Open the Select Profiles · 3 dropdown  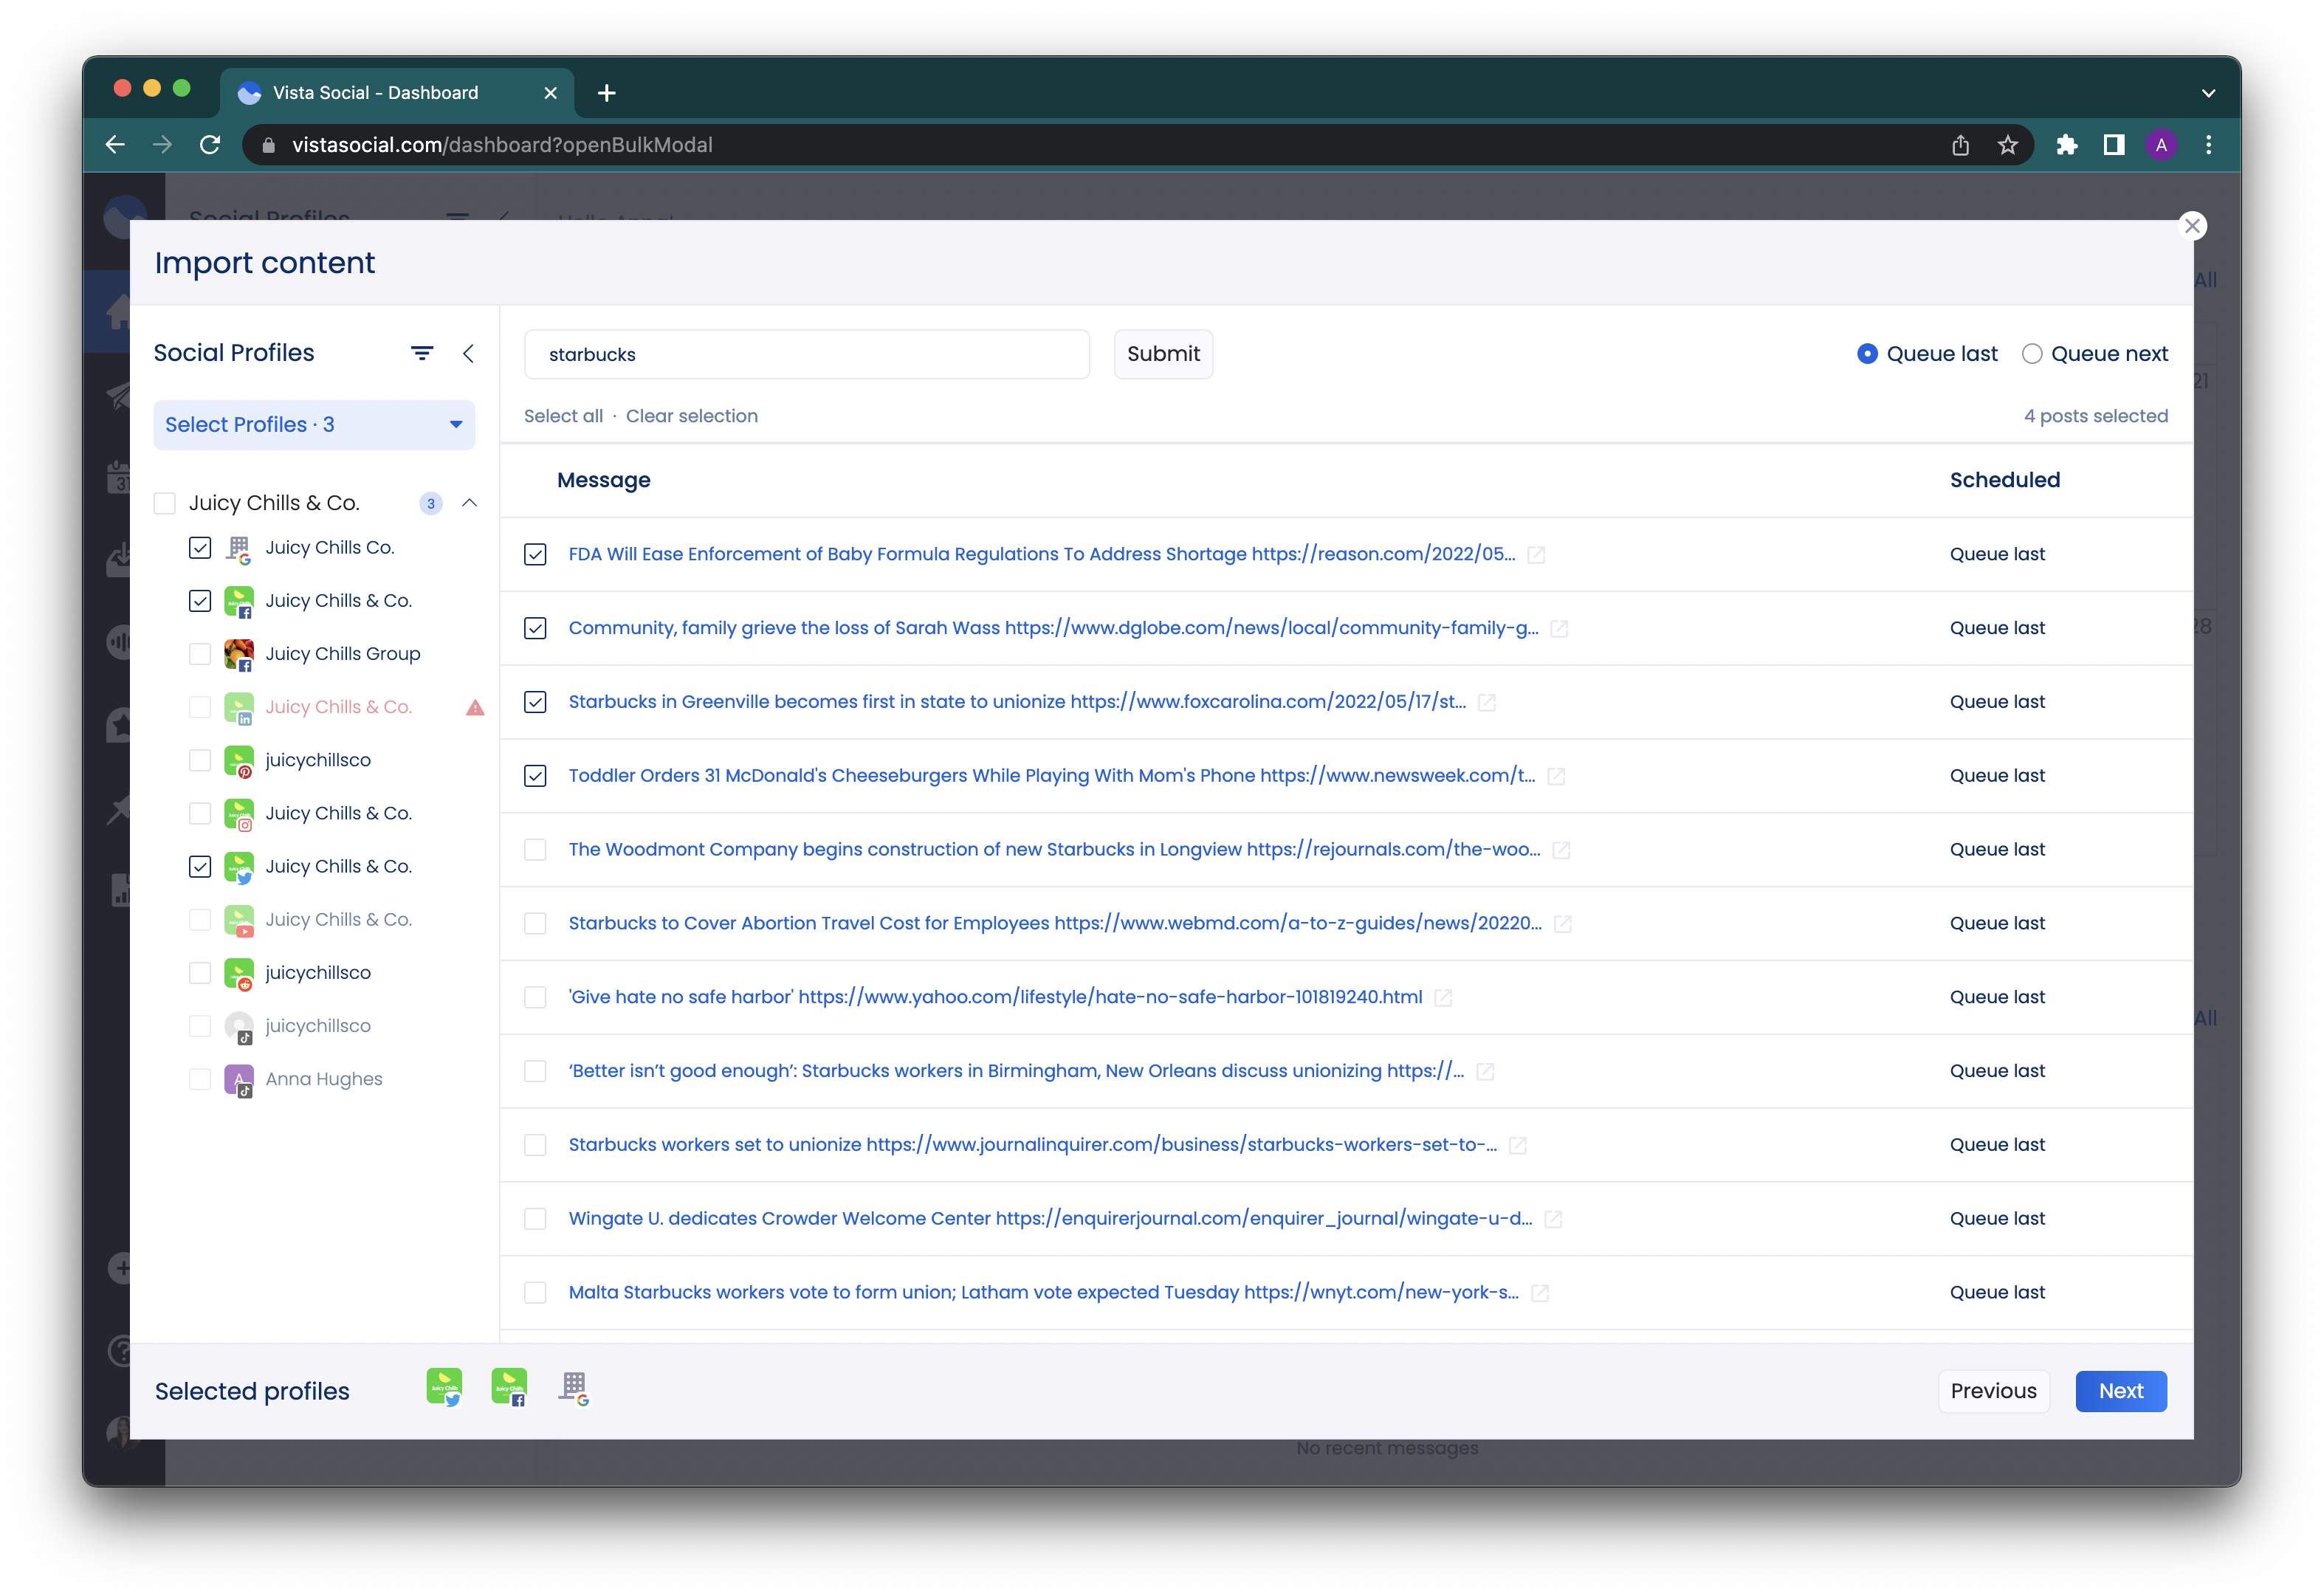pos(314,425)
